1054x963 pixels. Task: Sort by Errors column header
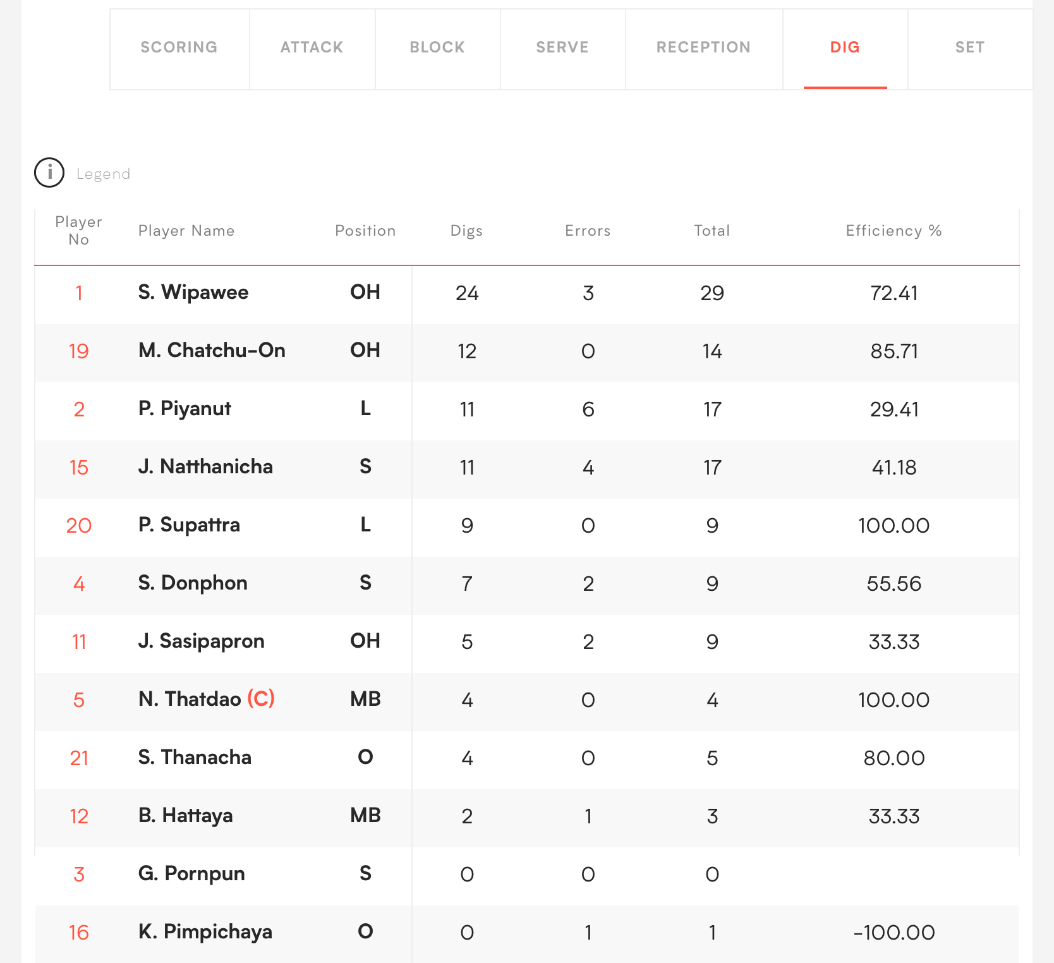tap(588, 231)
